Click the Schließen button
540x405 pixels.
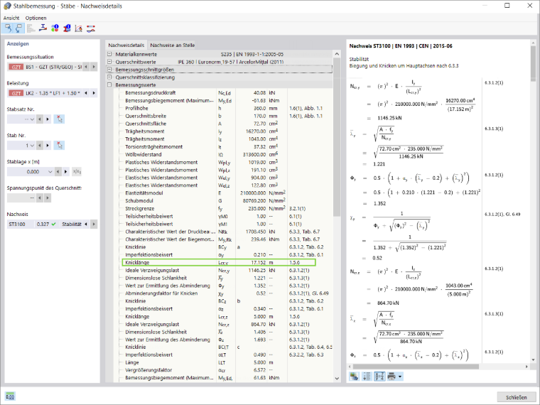click(517, 397)
